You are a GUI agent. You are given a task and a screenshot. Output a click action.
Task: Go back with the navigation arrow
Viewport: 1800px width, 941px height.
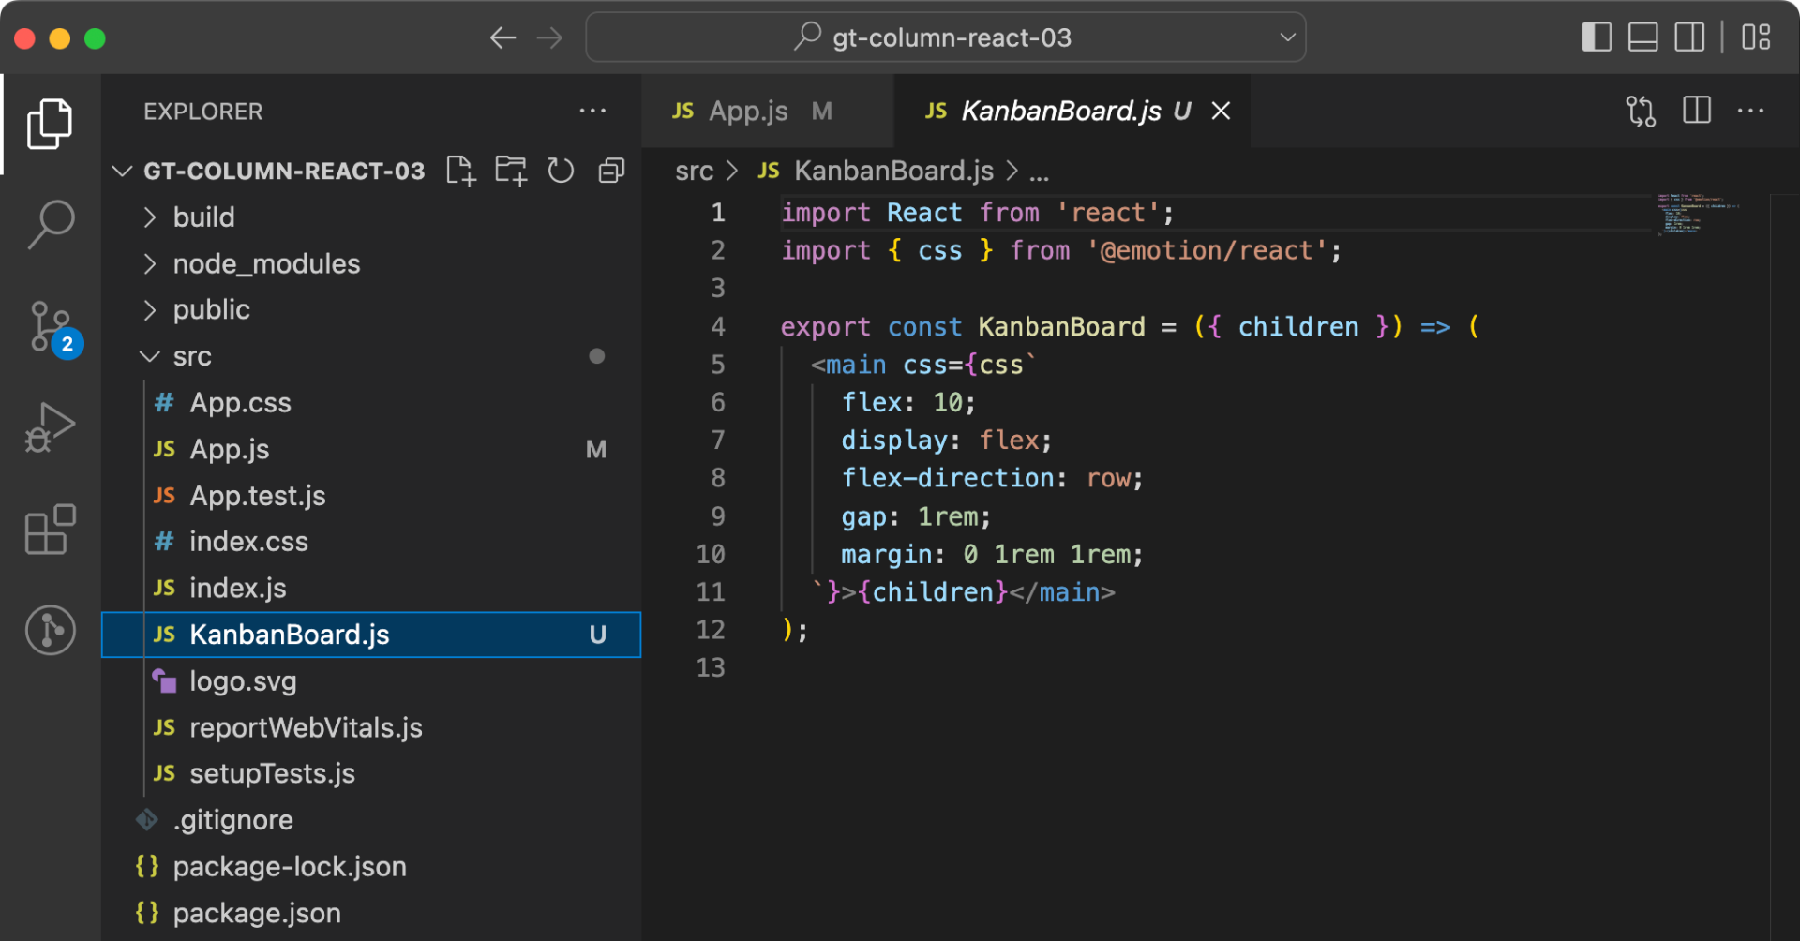click(503, 37)
